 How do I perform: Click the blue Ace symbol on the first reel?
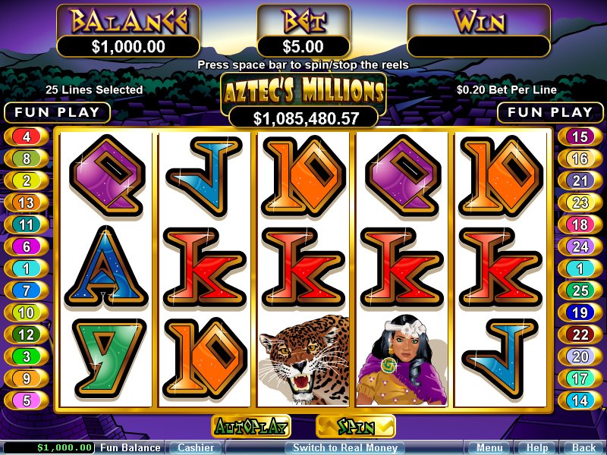[106, 267]
